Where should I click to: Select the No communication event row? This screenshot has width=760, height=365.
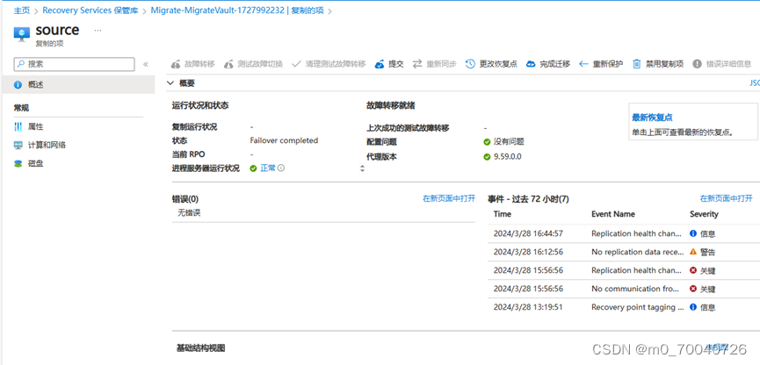[624, 289]
